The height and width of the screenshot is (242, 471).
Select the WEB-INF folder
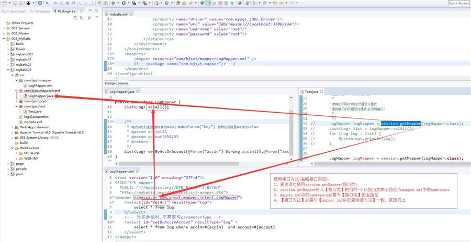[x=29, y=159]
